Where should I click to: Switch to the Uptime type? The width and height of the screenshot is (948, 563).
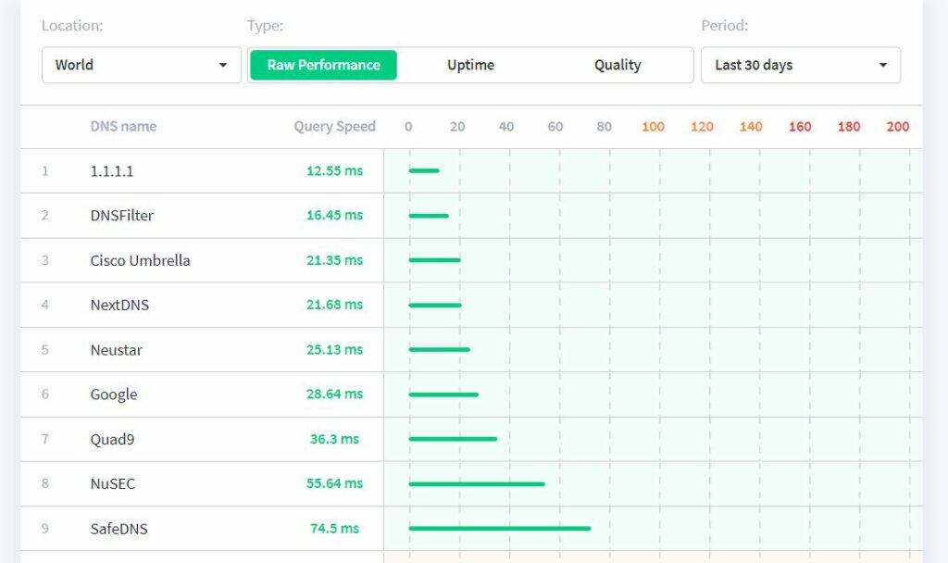(470, 65)
